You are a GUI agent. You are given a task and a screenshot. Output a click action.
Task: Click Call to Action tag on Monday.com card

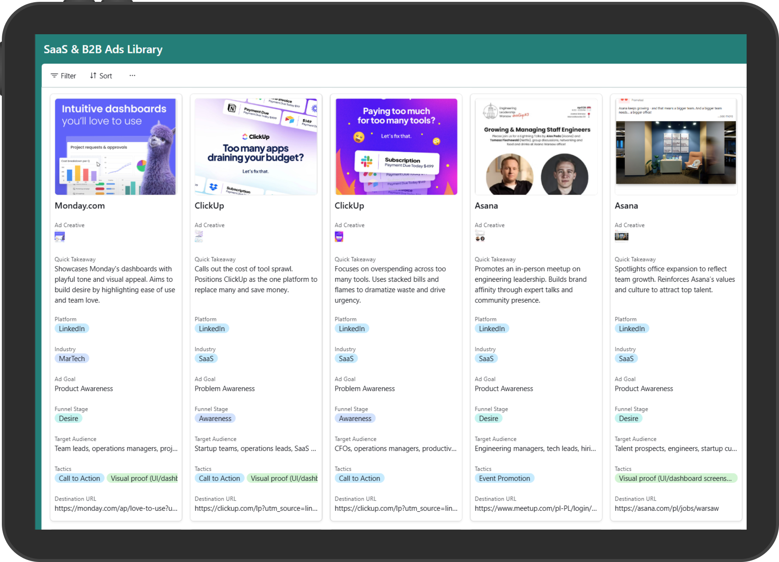click(x=79, y=478)
